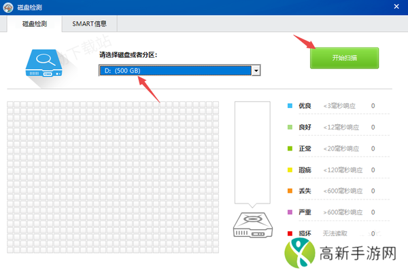The image size is (408, 270).
Task: Click the 良好 legend label
Action: point(305,128)
